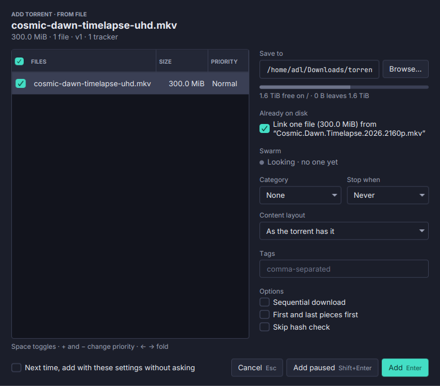This screenshot has height=386, width=440.
Task: Click the Save to path field
Action: click(319, 69)
